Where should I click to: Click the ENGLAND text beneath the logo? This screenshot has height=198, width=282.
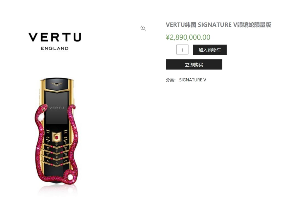(55, 48)
